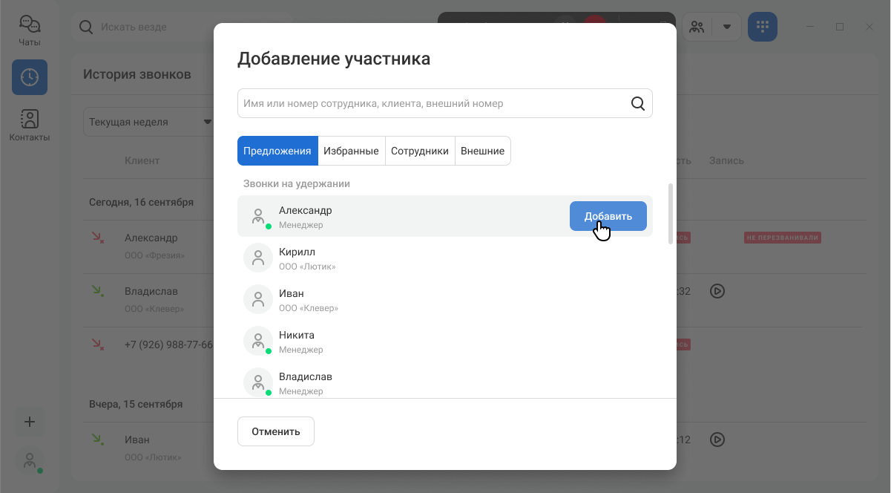Play the recording of Vladislav's call
This screenshot has width=891, height=493.
coord(717,291)
